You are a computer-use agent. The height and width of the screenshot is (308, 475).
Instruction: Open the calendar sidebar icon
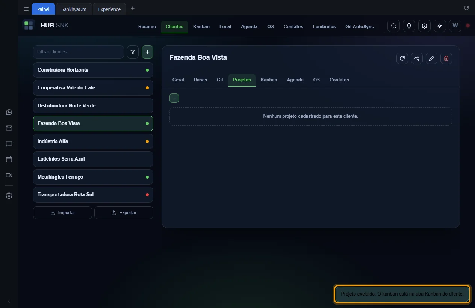(9, 159)
